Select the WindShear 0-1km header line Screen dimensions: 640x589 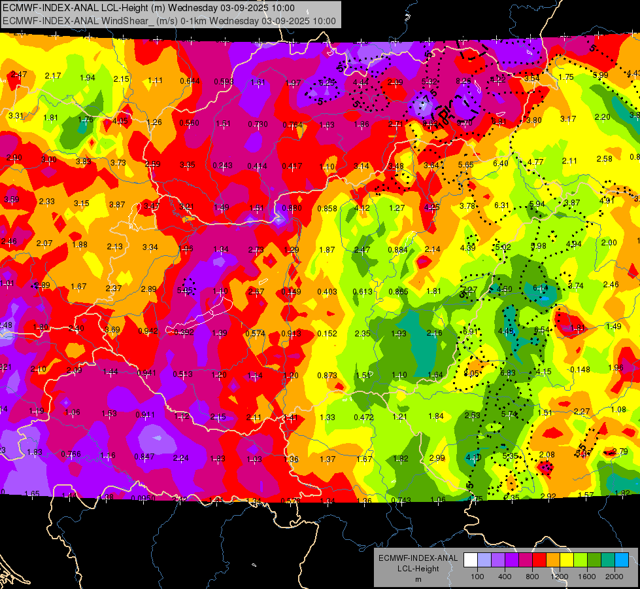pyautogui.click(x=169, y=21)
